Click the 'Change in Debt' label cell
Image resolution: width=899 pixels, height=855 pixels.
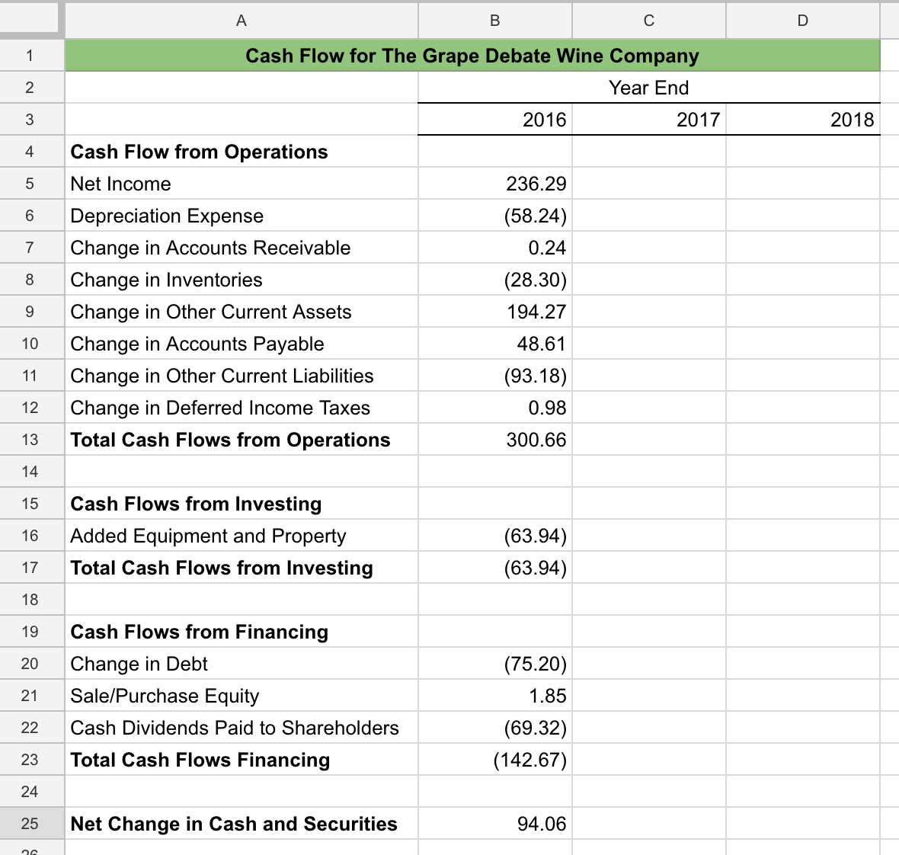click(x=242, y=664)
